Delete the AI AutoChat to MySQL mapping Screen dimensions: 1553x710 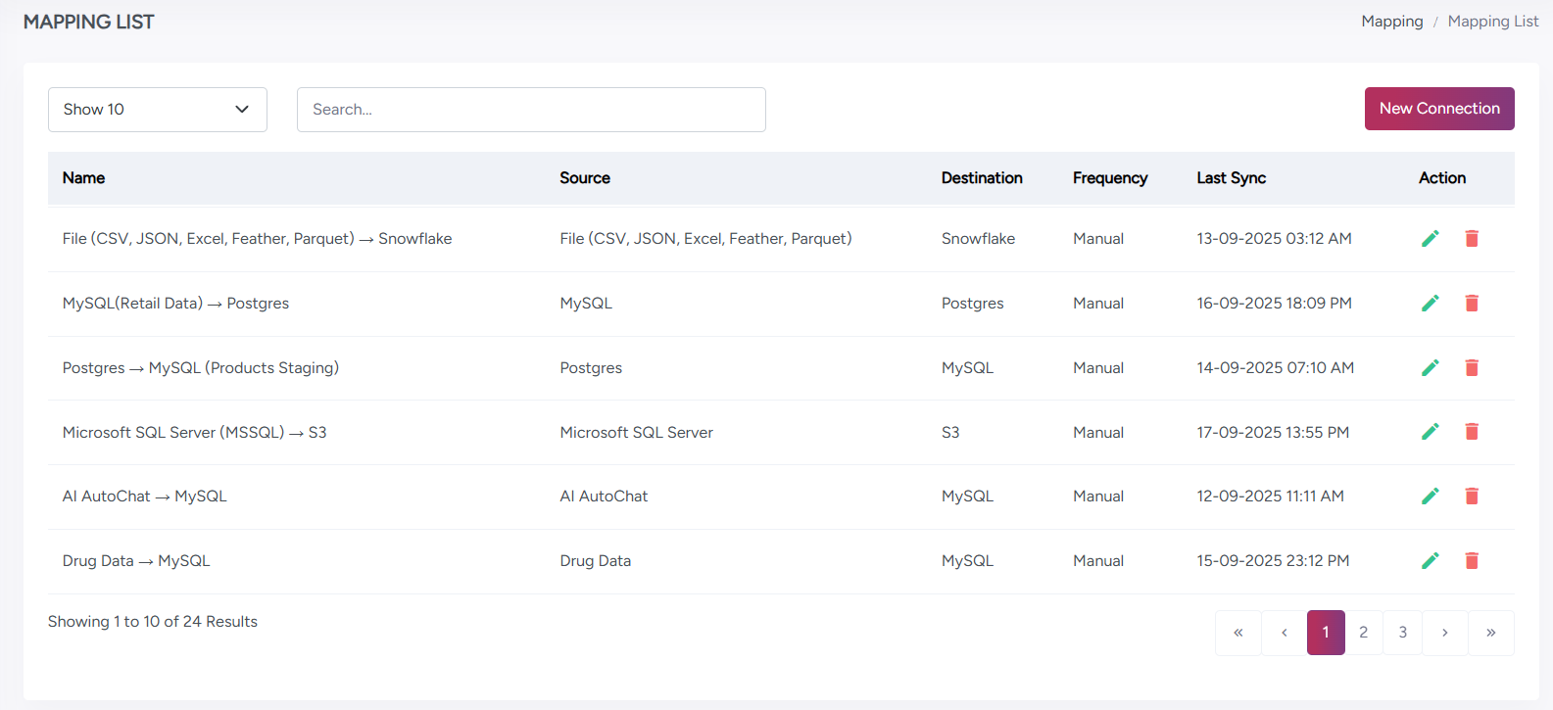(x=1471, y=497)
